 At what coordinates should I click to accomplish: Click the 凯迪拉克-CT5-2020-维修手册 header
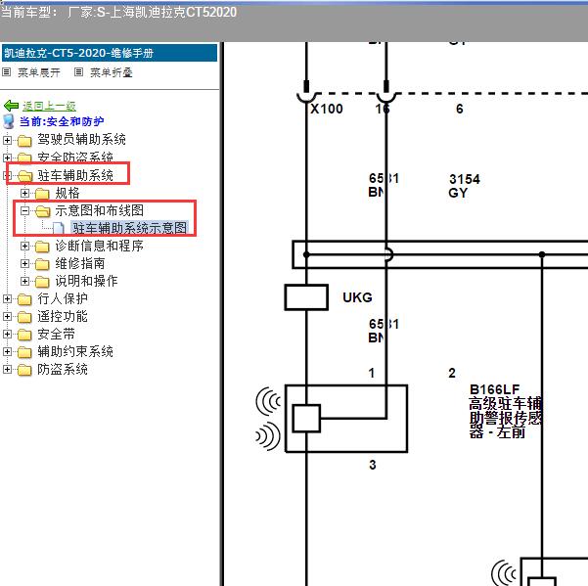[x=110, y=53]
